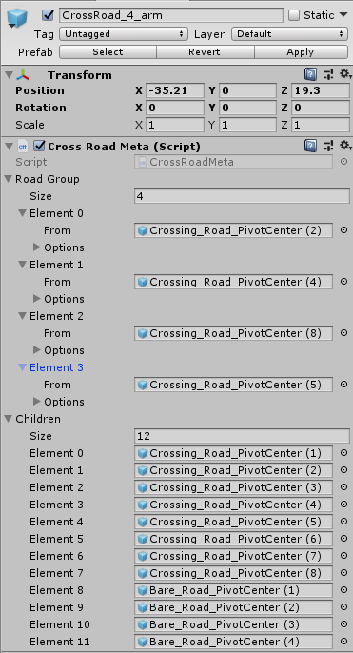Open Cross Road Meta gear settings menu
This screenshot has width=353, height=653.
(345, 146)
